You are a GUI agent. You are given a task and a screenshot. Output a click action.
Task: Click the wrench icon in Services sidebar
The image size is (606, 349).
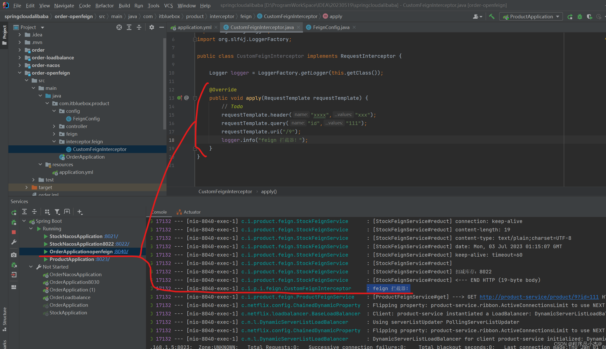(x=14, y=242)
